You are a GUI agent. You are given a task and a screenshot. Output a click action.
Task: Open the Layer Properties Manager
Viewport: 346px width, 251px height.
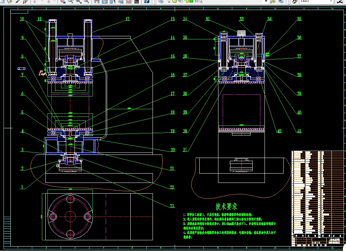pos(161,1)
